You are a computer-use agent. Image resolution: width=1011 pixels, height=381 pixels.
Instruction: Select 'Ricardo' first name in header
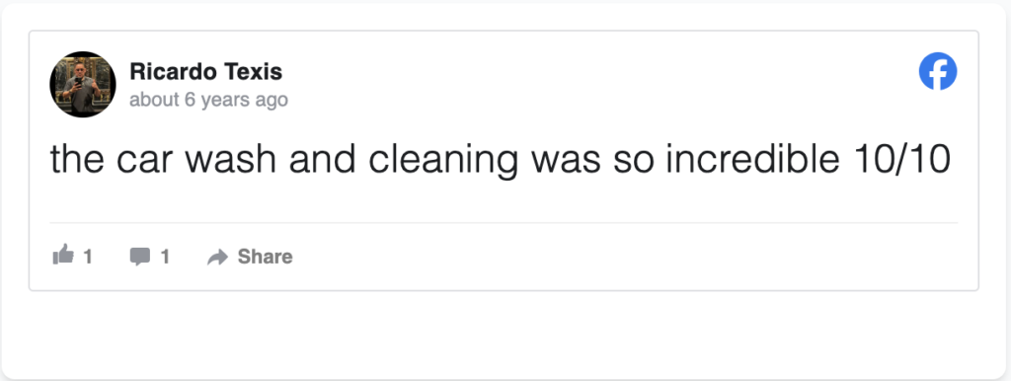(173, 71)
